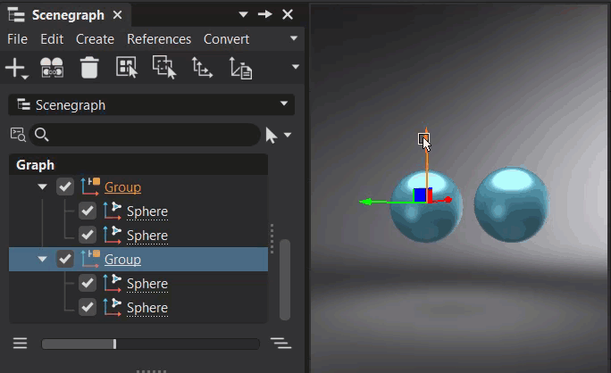Click the orange-highlighted Group node icon

pyautogui.click(x=90, y=186)
